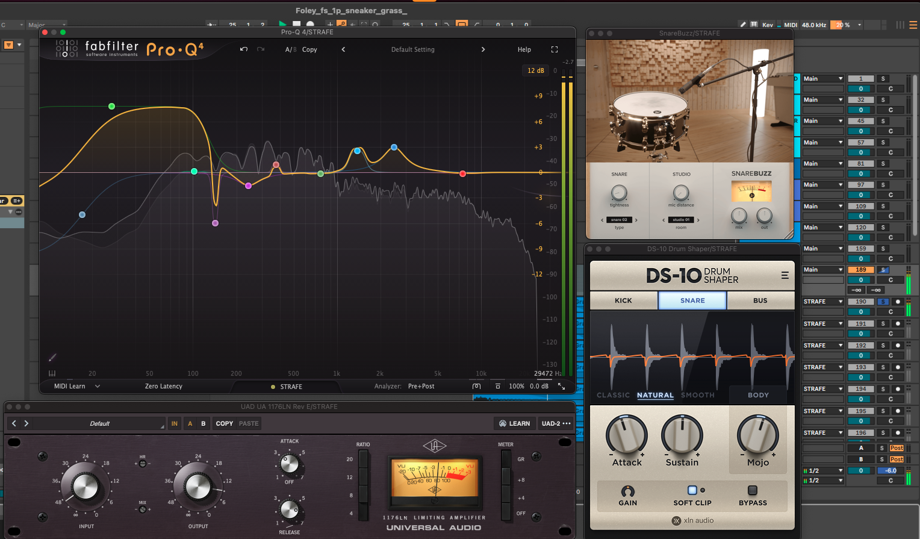
Task: Click the Pro-Q resize arrows icon
Action: (561, 386)
